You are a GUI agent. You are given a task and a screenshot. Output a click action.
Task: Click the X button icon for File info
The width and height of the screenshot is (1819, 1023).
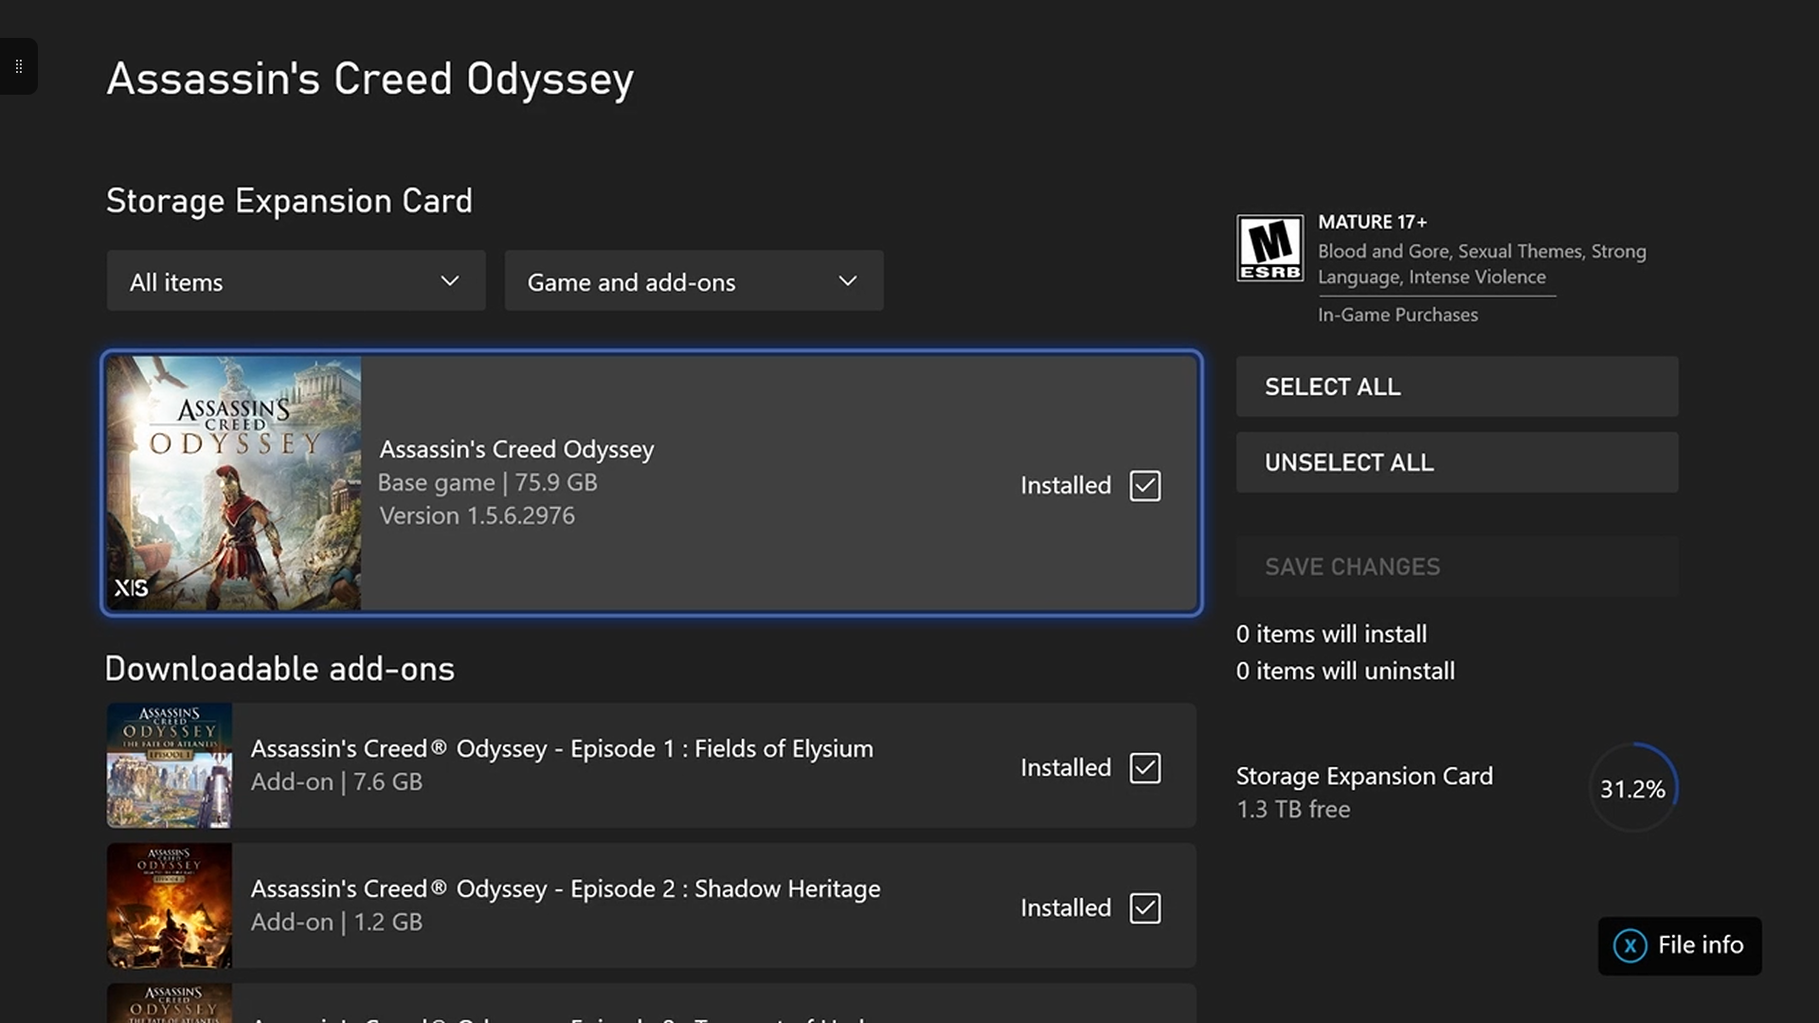(x=1630, y=945)
